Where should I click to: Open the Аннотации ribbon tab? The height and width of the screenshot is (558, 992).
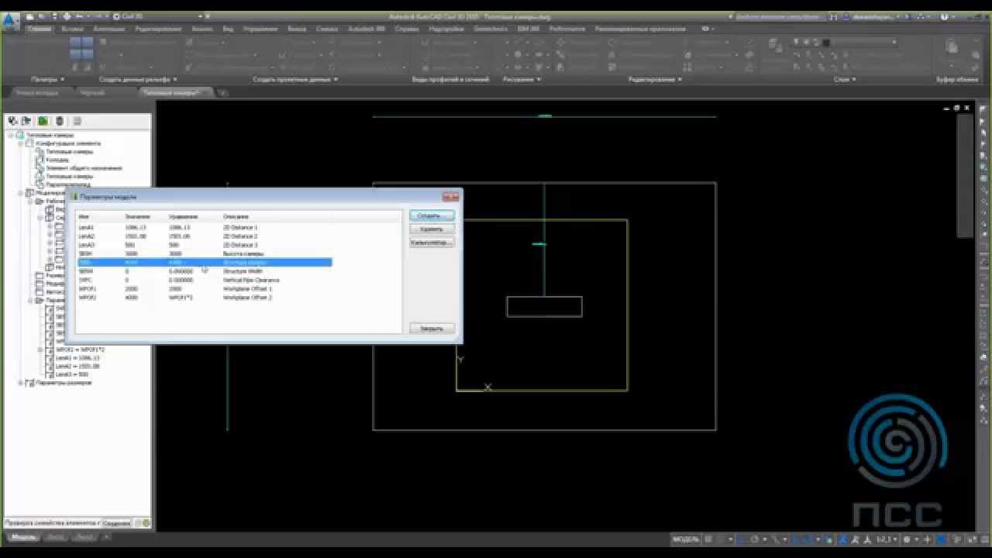[109, 29]
